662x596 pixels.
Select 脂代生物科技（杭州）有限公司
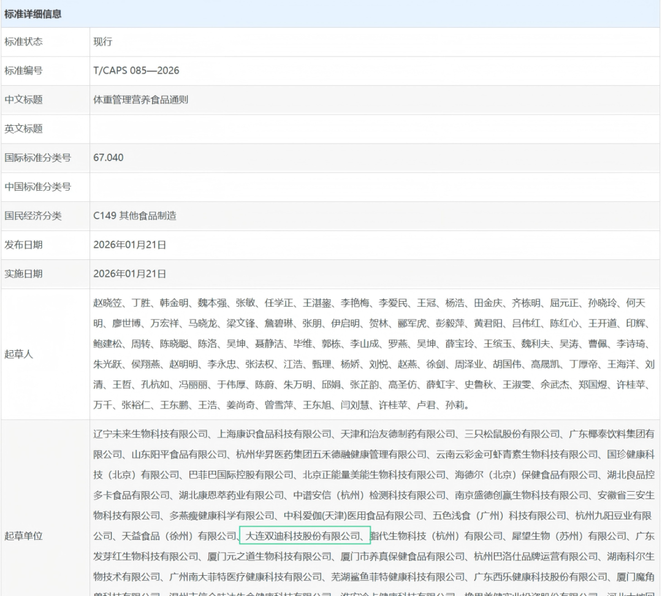[436, 536]
